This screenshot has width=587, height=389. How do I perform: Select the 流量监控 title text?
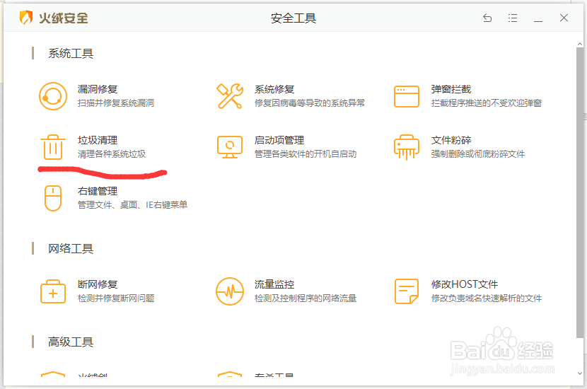(274, 284)
